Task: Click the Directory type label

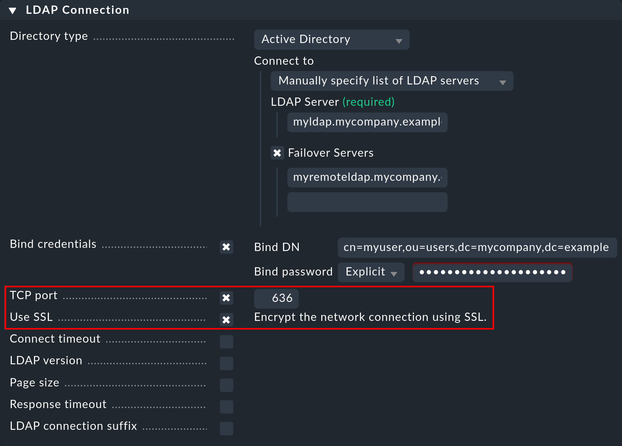Action: pos(49,36)
